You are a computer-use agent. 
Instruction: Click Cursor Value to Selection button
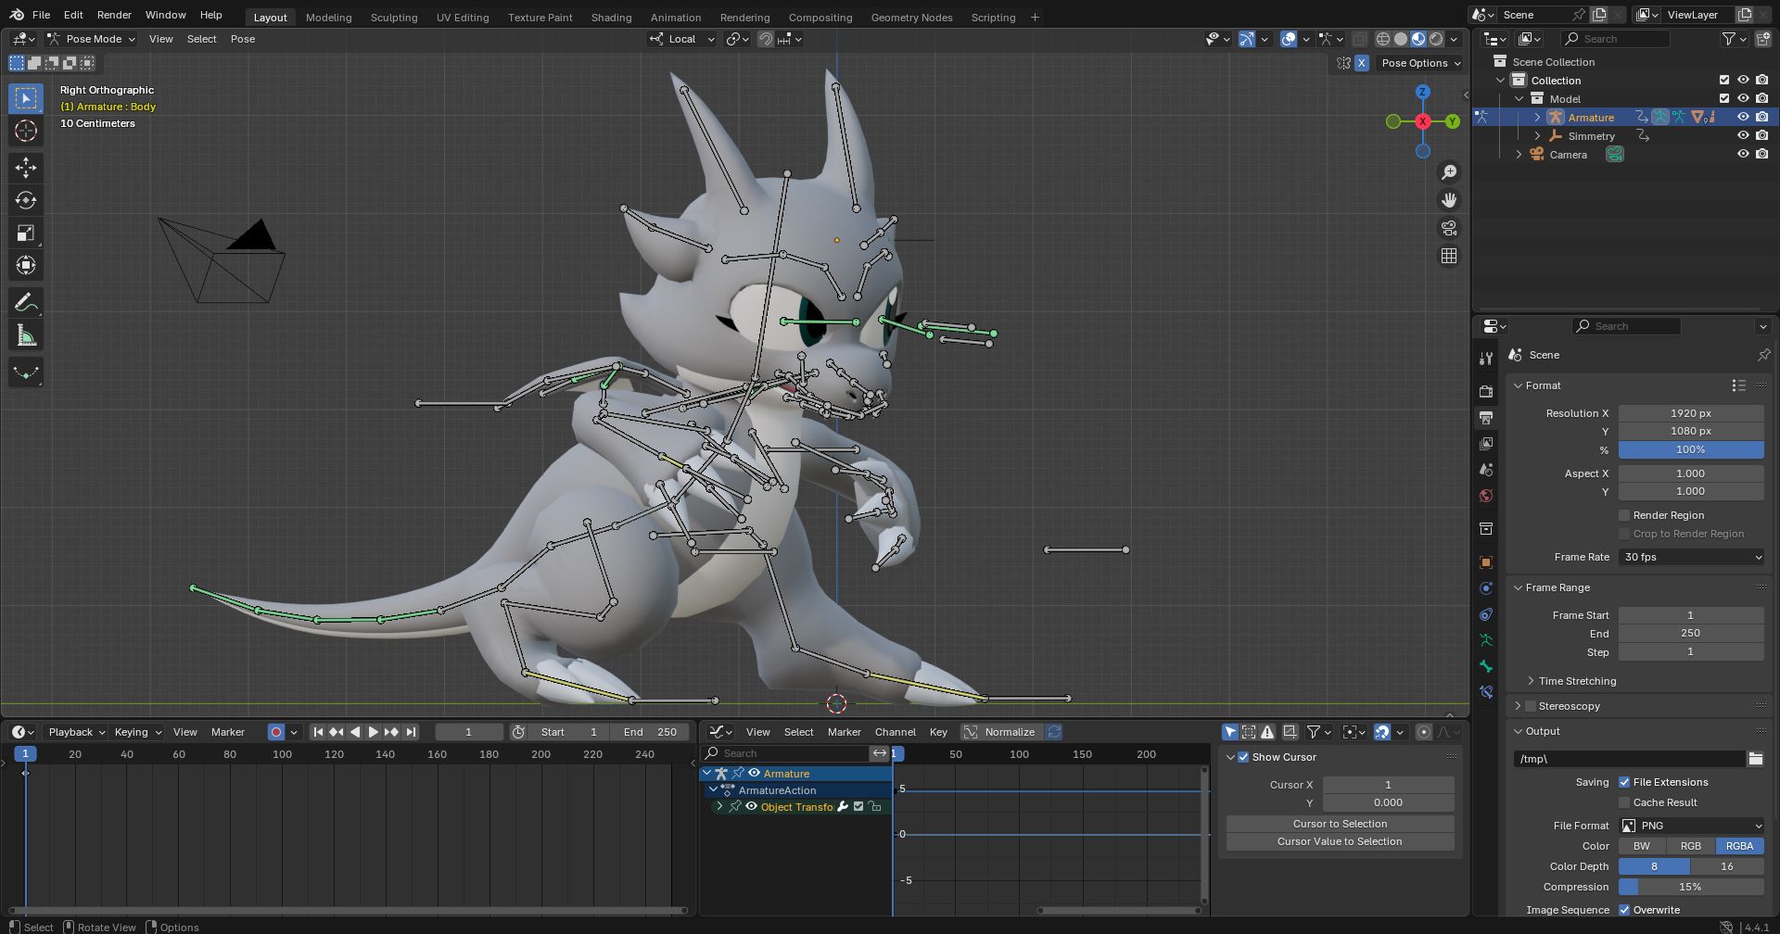tap(1340, 841)
